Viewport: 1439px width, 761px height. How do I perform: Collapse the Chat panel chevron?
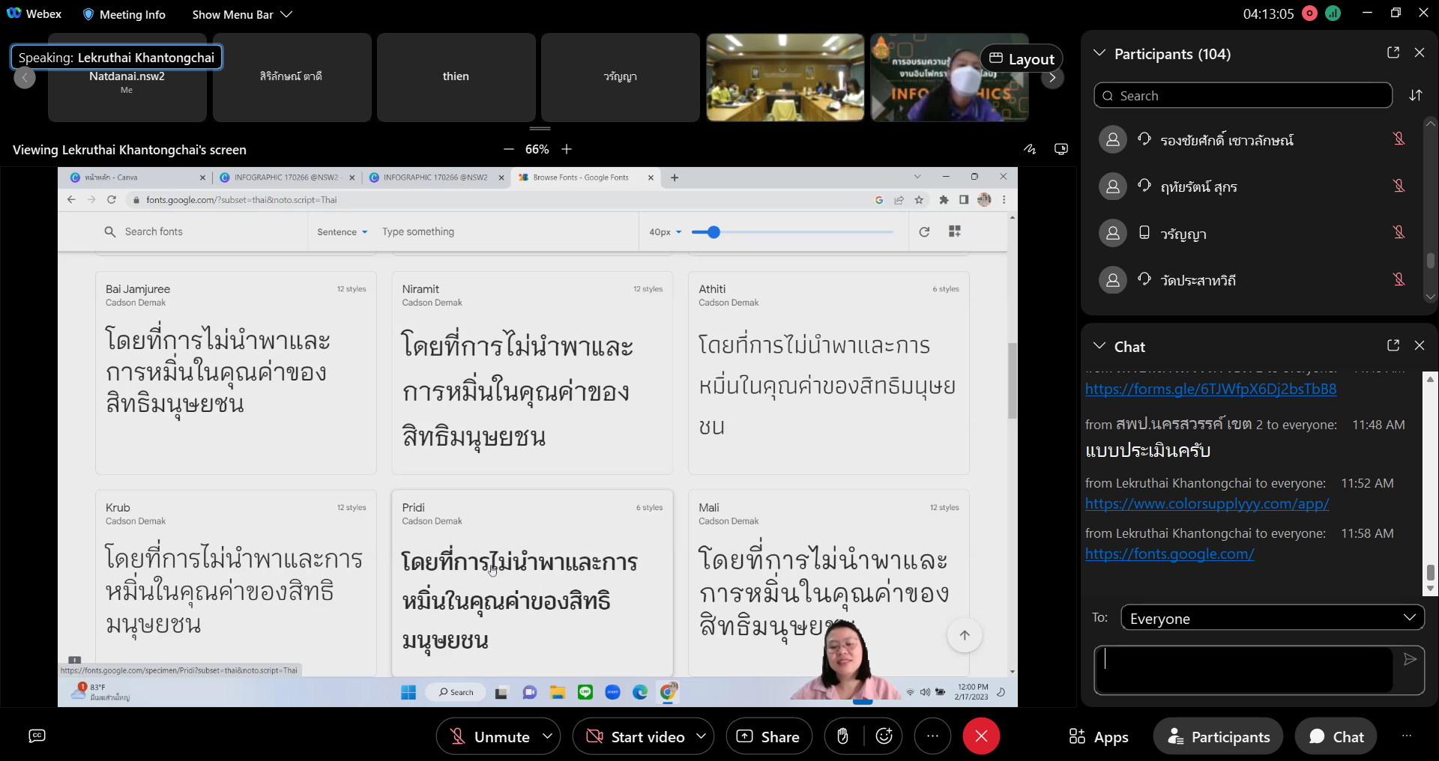coord(1099,346)
